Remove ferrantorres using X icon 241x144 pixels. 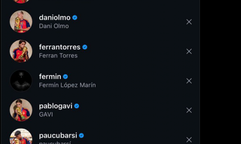pos(189,51)
